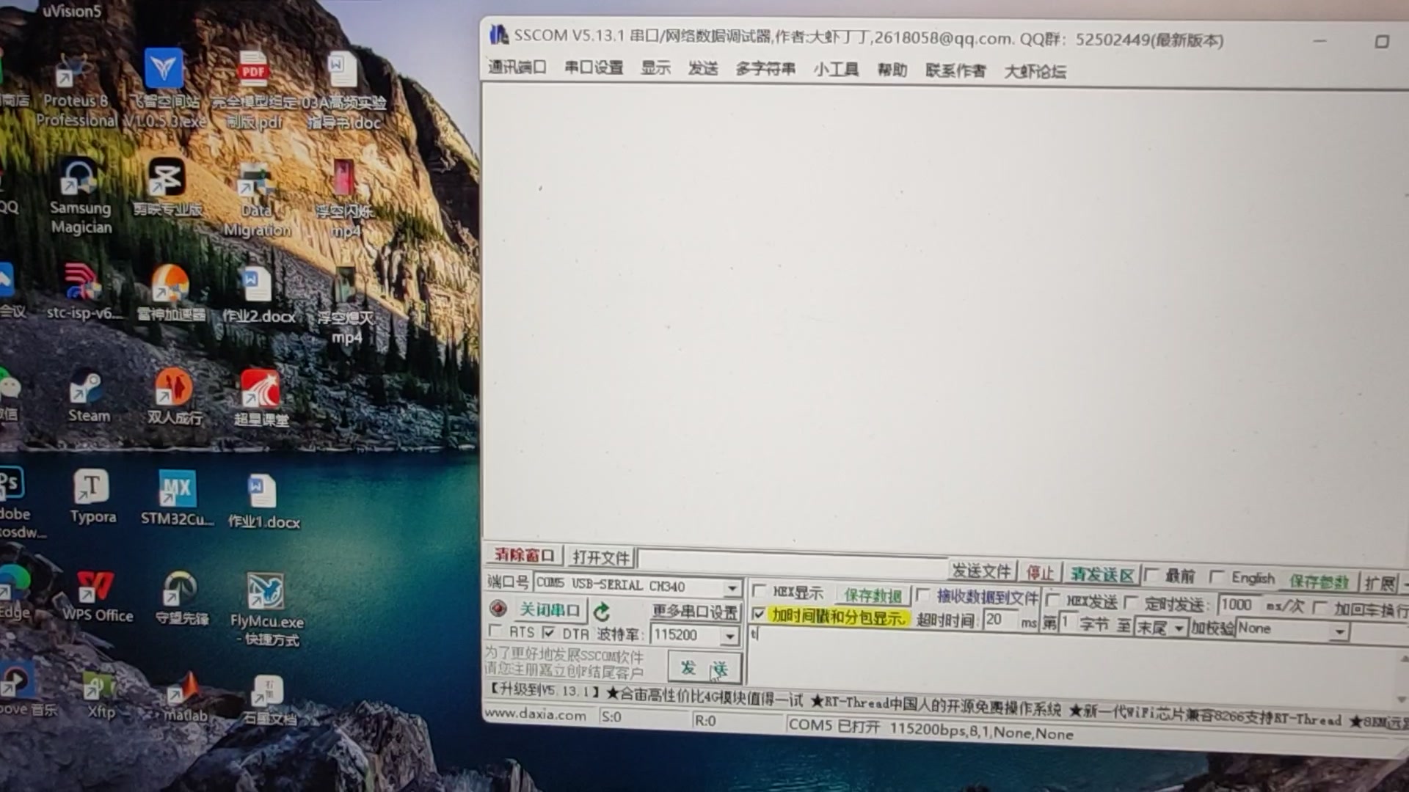
Task: Expand the 加校验 None dropdown
Action: 1339,631
